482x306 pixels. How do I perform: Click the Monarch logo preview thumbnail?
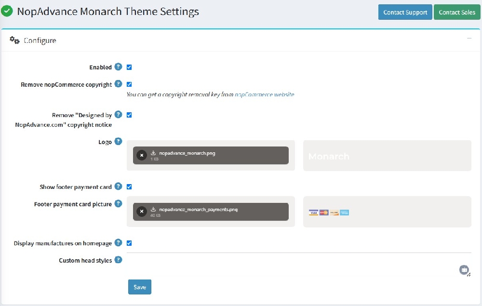click(x=329, y=156)
